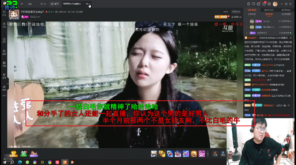The image size is (296, 165).
Task: Open the calendar check-in icon
Action: coord(258,4)
